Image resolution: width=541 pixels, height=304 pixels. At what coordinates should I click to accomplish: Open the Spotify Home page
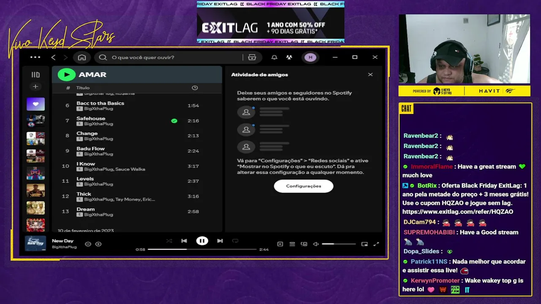tap(82, 57)
